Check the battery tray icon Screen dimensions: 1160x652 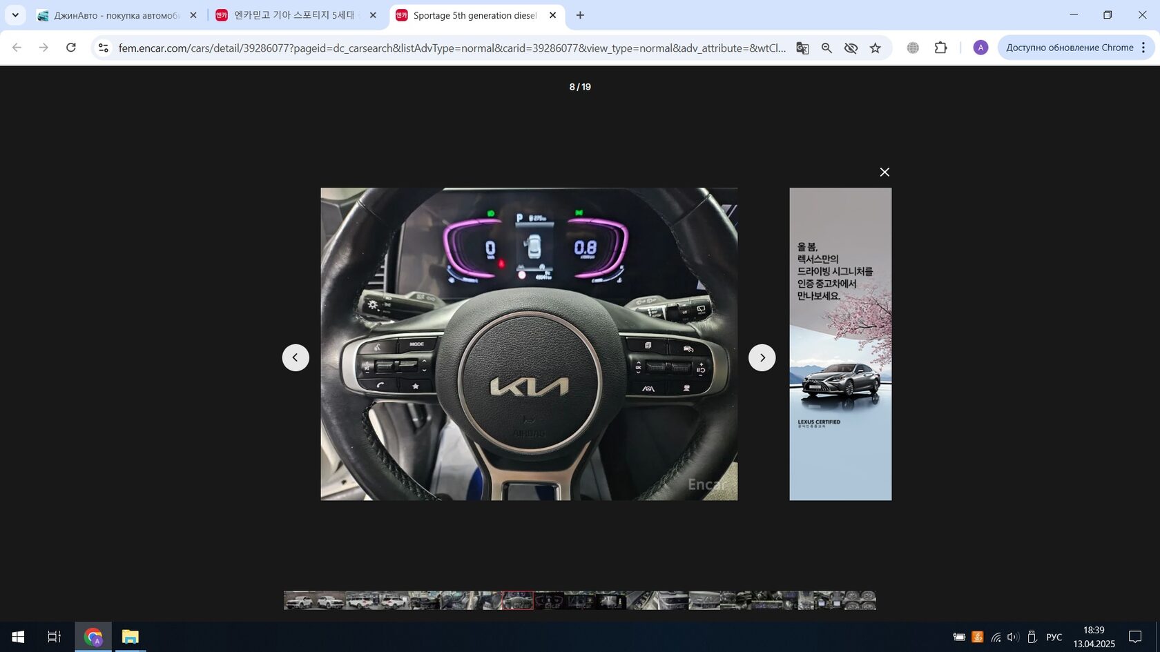[x=959, y=637]
